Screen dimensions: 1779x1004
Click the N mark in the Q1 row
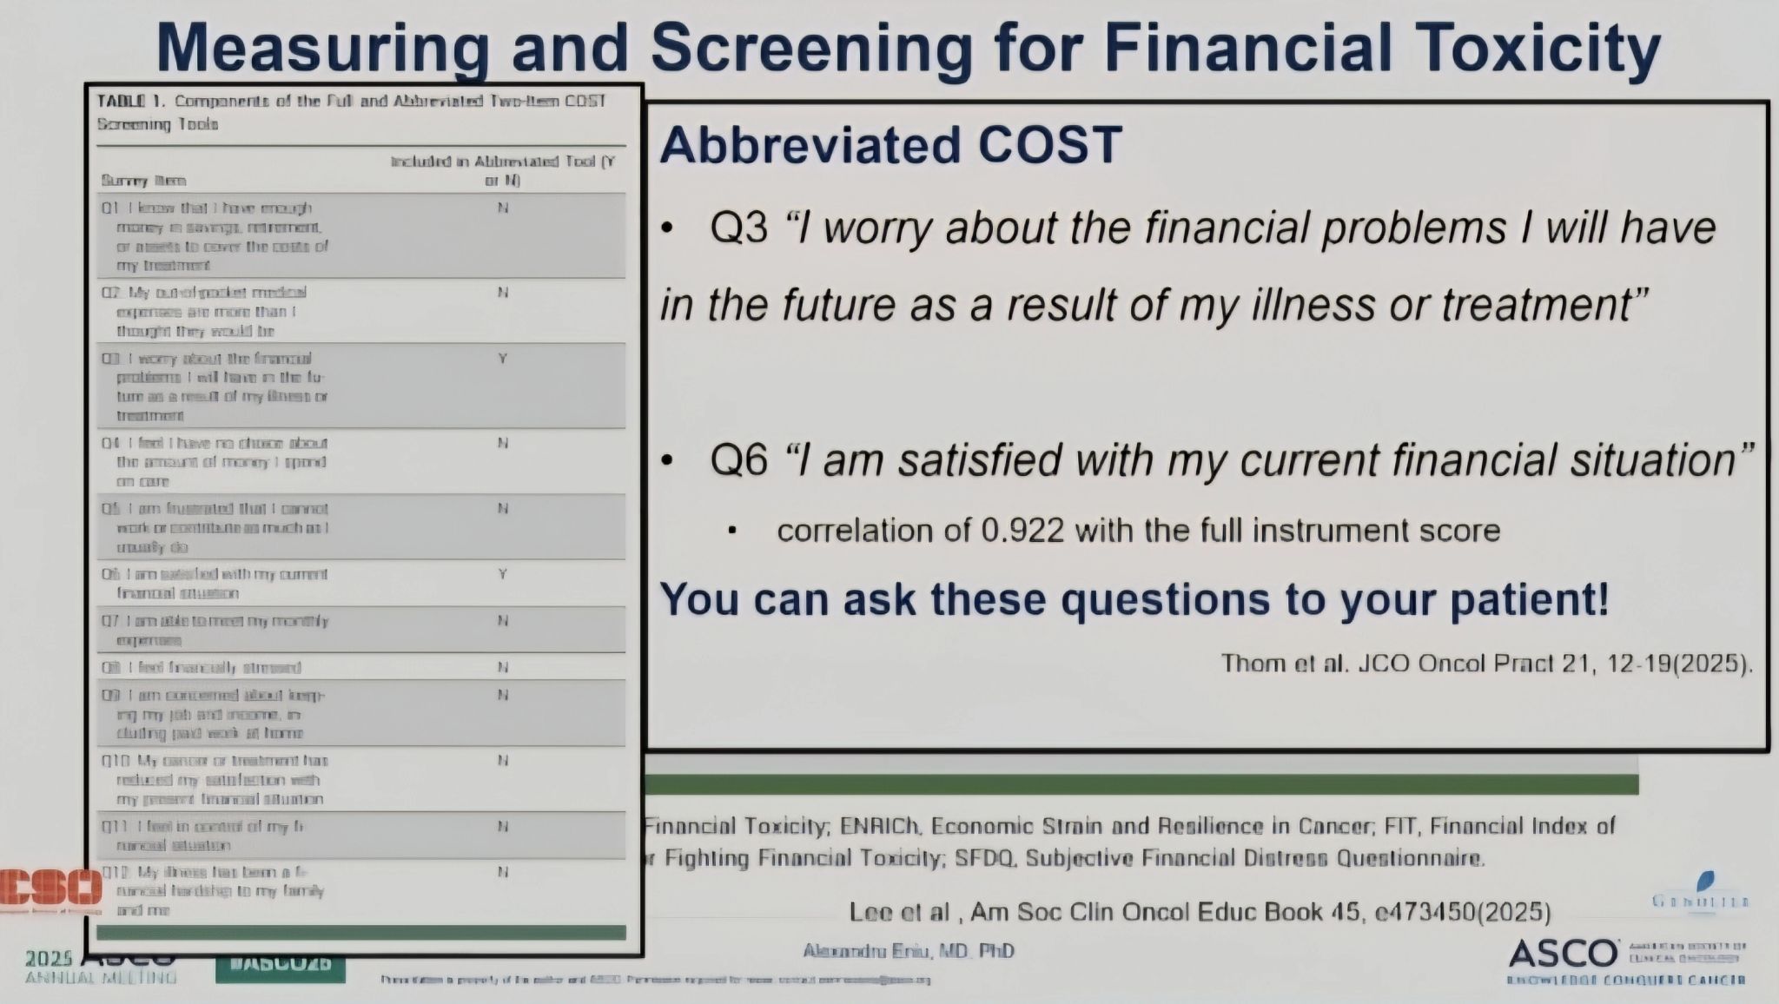[x=502, y=208]
